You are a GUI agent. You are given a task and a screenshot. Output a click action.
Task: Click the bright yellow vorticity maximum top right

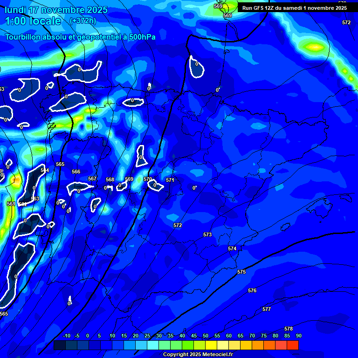pos(315,47)
